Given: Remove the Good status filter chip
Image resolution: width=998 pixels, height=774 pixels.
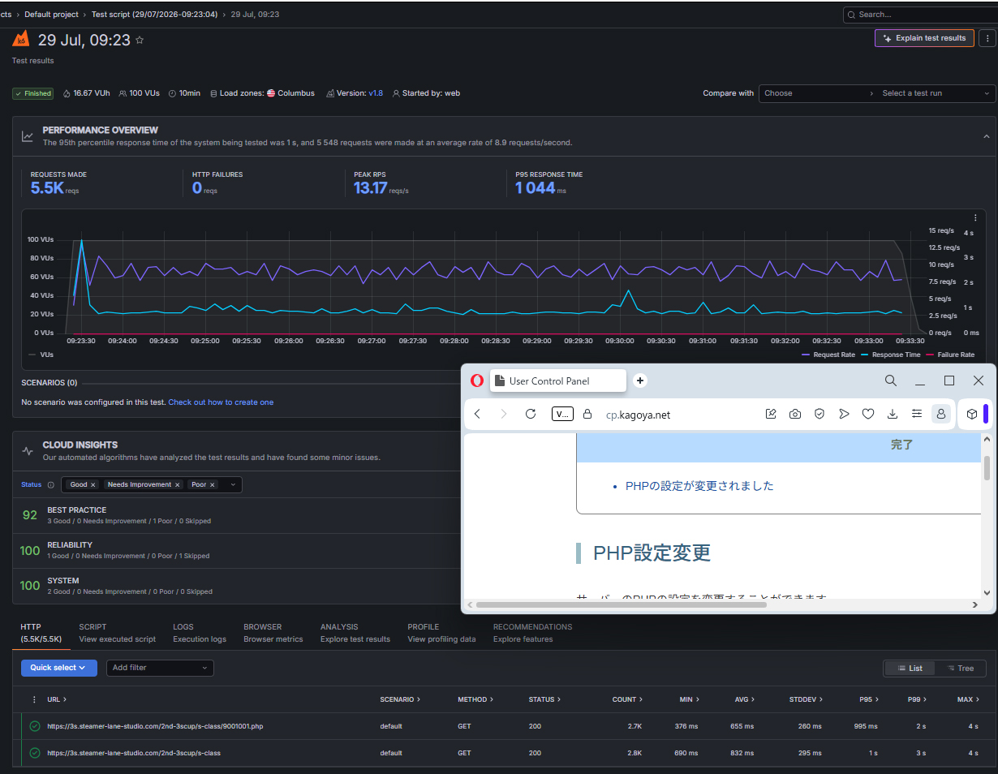Looking at the screenshot, I should 92,485.
